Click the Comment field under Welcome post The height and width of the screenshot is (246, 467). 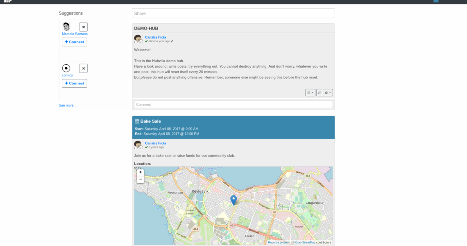pyautogui.click(x=233, y=105)
